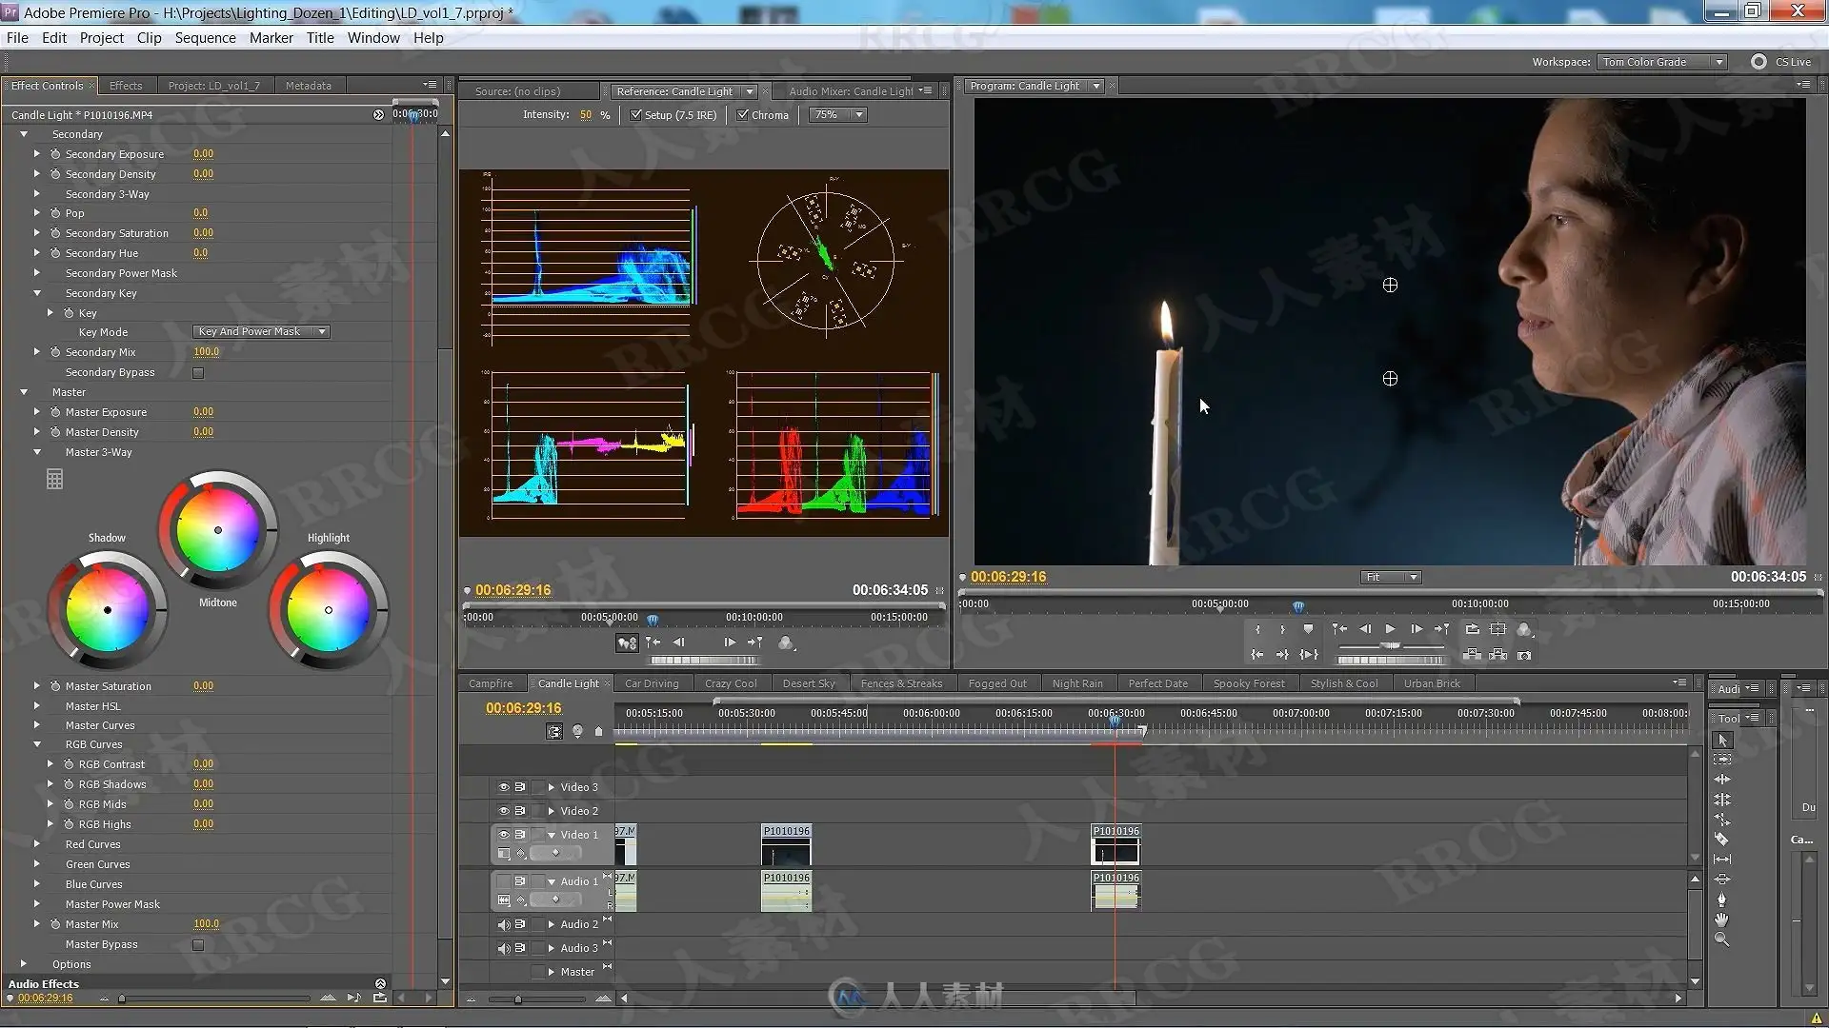1829x1028 pixels.
Task: Toggle Snap in the timeline header
Action: pos(554,731)
